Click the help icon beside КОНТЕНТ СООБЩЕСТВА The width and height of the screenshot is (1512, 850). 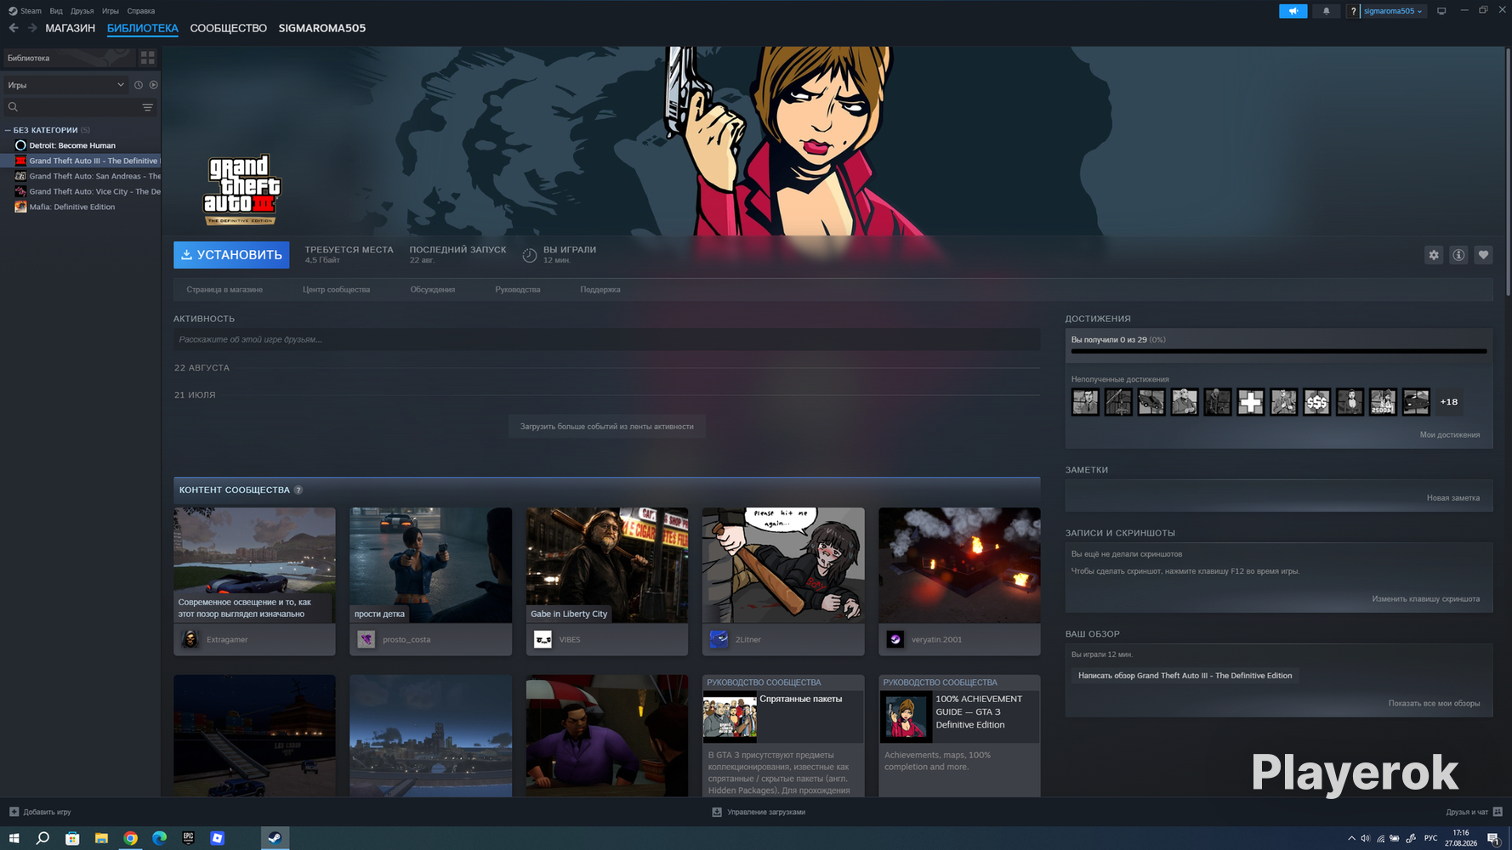298,490
